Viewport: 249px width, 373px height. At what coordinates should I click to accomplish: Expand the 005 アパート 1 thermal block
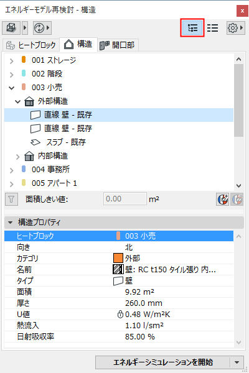click(x=11, y=184)
